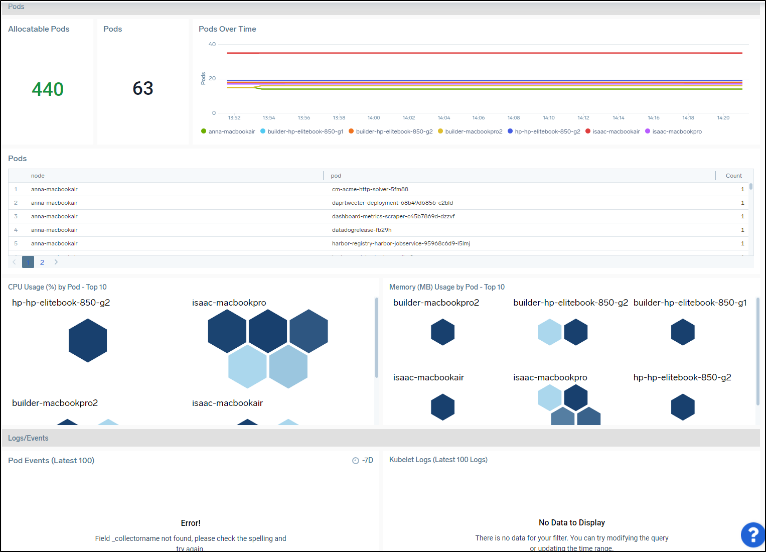The height and width of the screenshot is (552, 766).
Task: Select pod harbor-registry-harbor-jobservice-95968c6d9-l5lmj
Action: [401, 243]
